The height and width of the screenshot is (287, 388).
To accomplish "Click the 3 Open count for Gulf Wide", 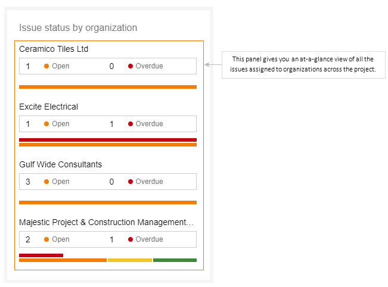I will 28,182.
